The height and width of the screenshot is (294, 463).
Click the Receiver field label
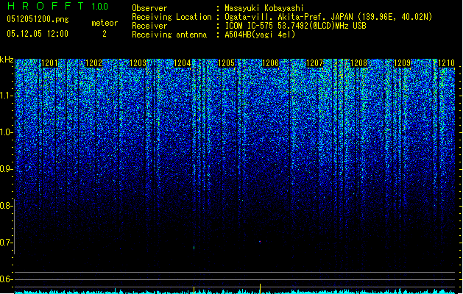coord(149,26)
